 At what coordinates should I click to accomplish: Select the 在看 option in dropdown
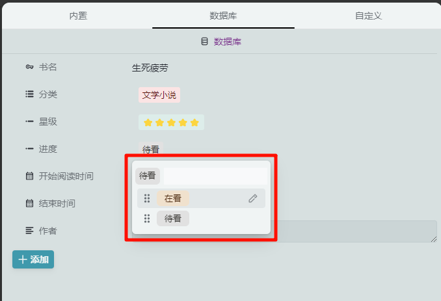tap(173, 198)
